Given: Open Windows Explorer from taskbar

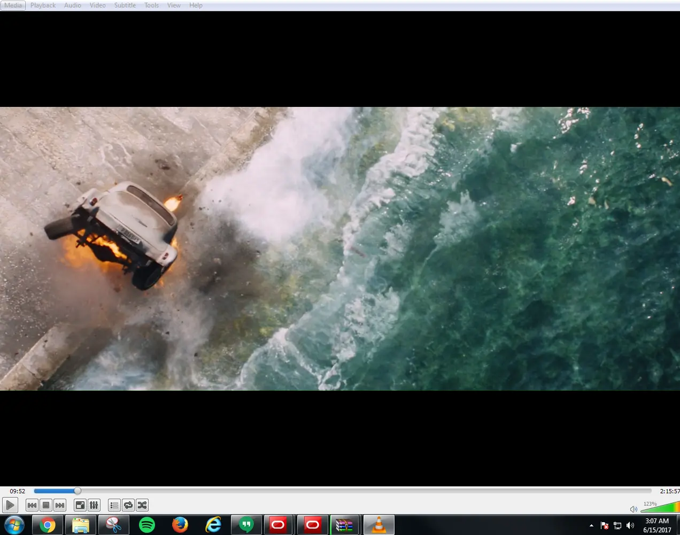Looking at the screenshot, I should (81, 525).
